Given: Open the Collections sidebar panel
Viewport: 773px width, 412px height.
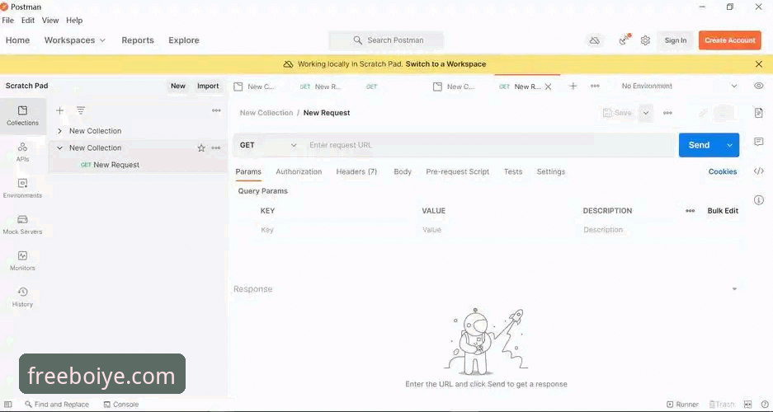Looking at the screenshot, I should pyautogui.click(x=22, y=116).
